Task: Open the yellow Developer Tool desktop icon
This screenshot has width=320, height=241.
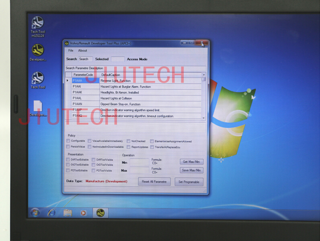Action: pyautogui.click(x=38, y=50)
